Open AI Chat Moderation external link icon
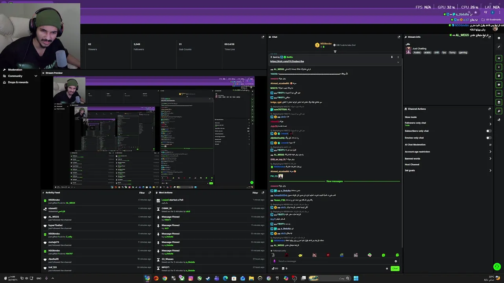The image size is (504, 283). click(490, 145)
